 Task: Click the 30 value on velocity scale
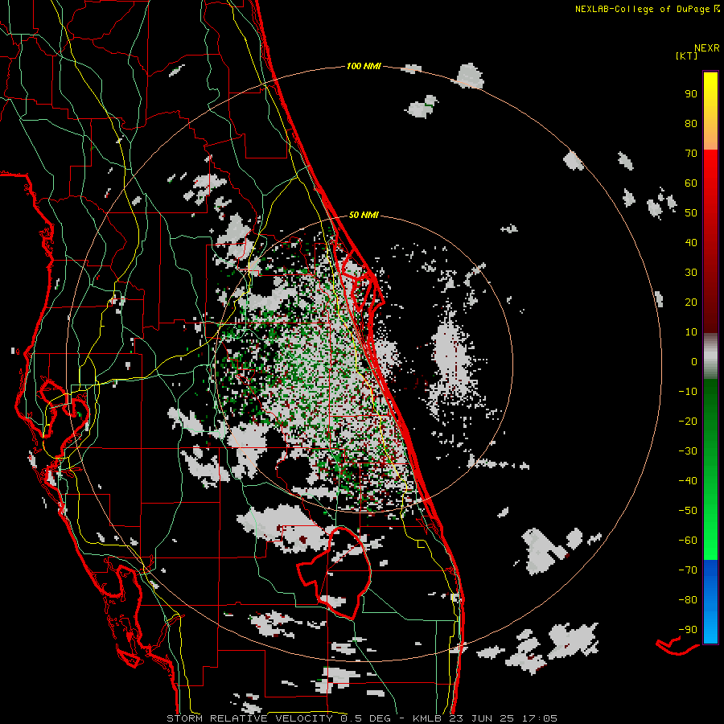click(x=691, y=273)
